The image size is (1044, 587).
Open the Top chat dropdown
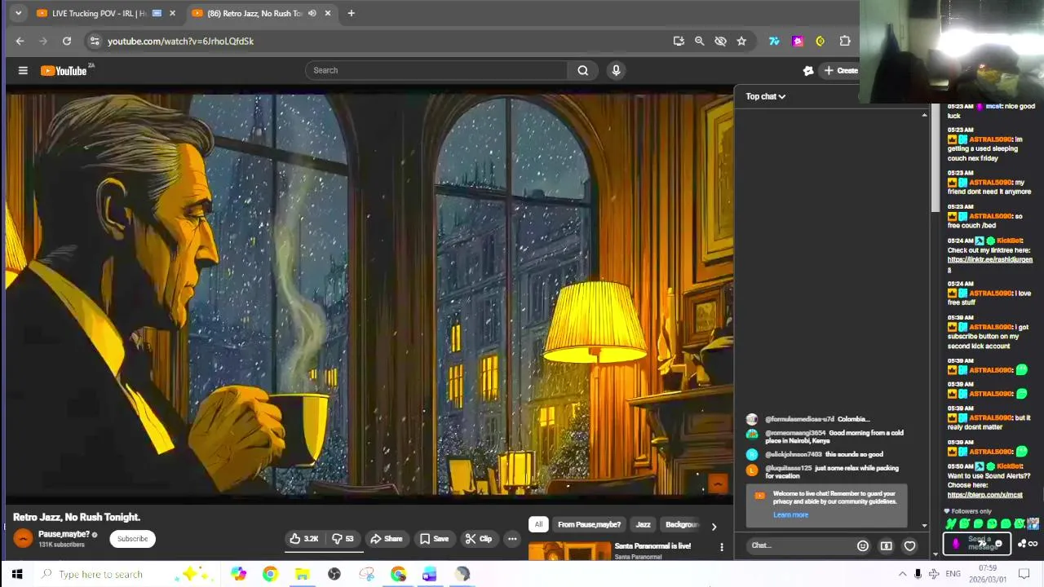(x=765, y=96)
